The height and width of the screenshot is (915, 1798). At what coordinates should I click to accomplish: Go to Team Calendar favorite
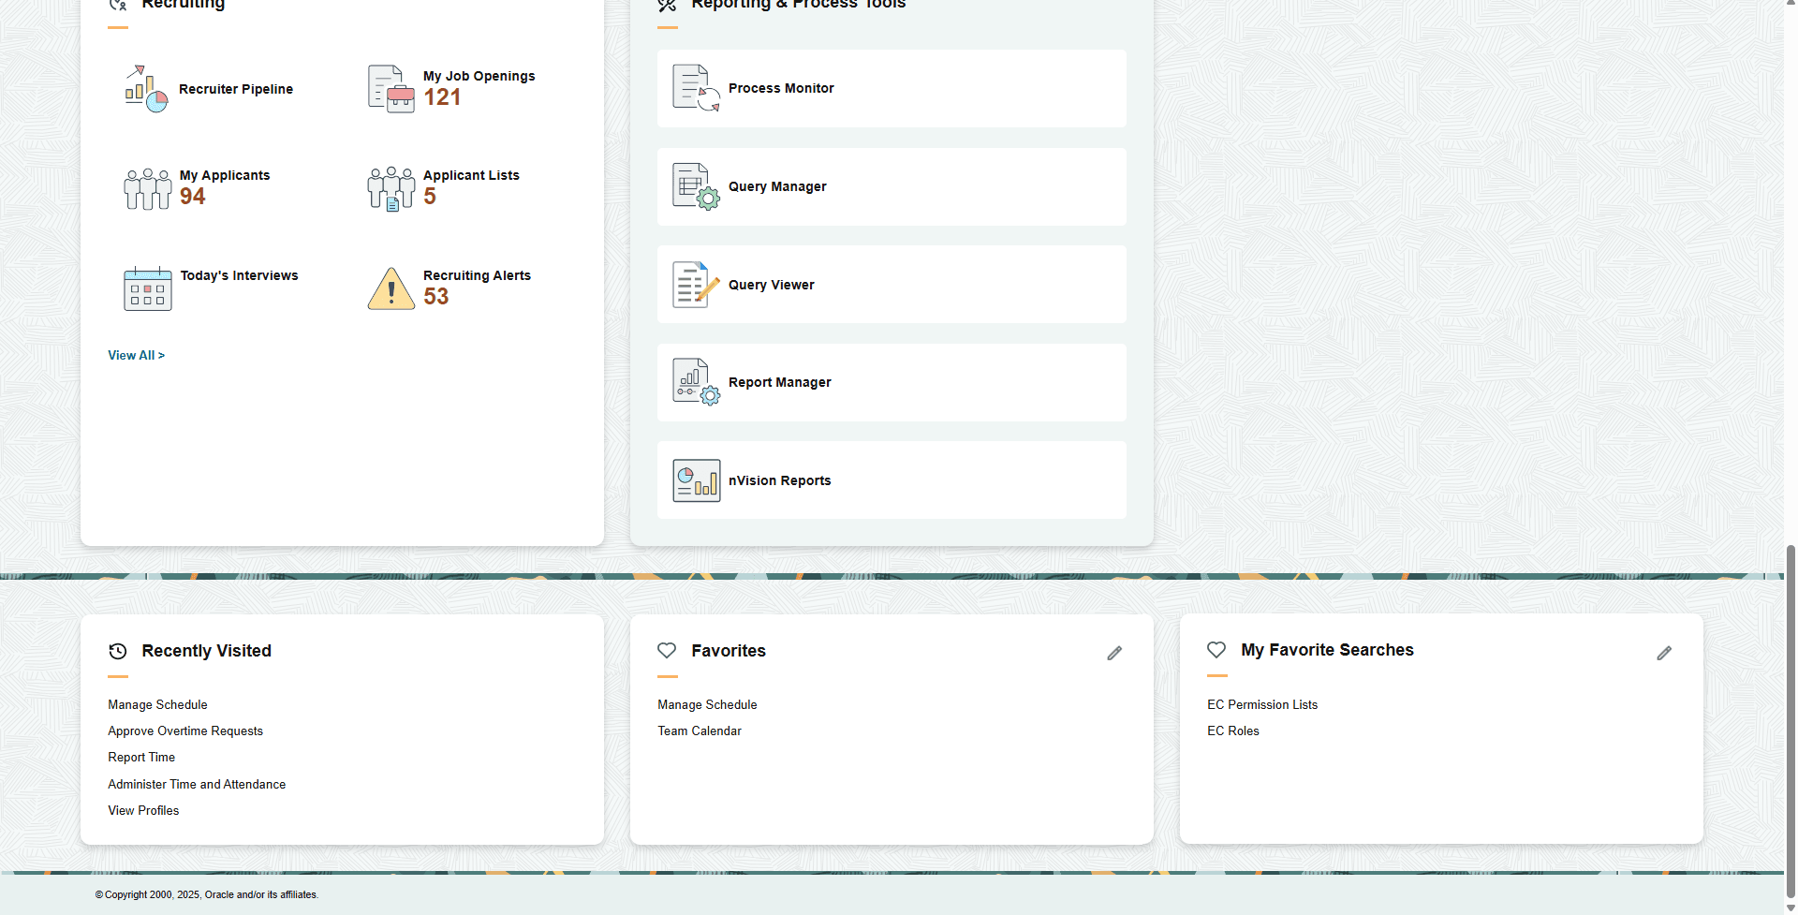coord(700,731)
